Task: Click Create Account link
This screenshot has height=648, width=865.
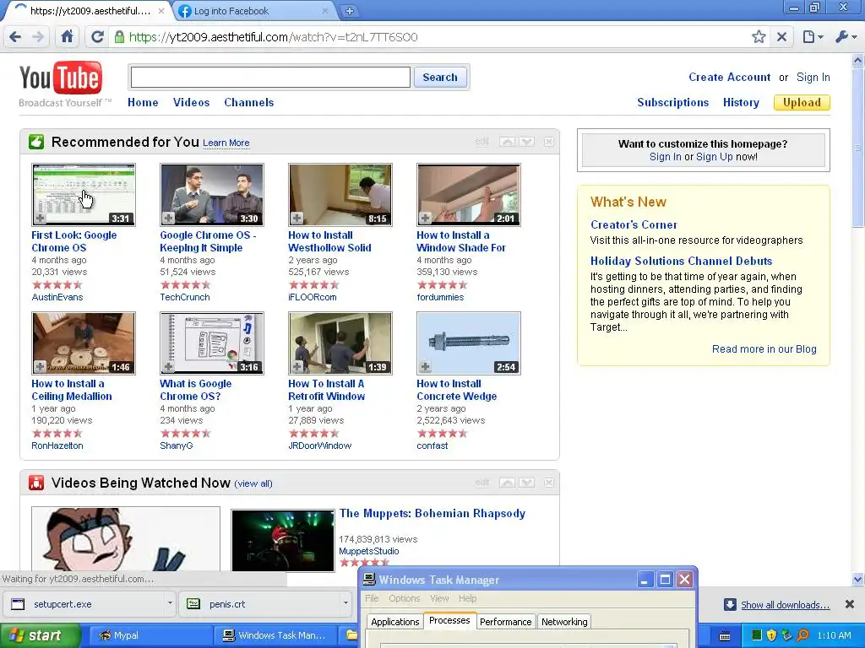Action: click(729, 77)
